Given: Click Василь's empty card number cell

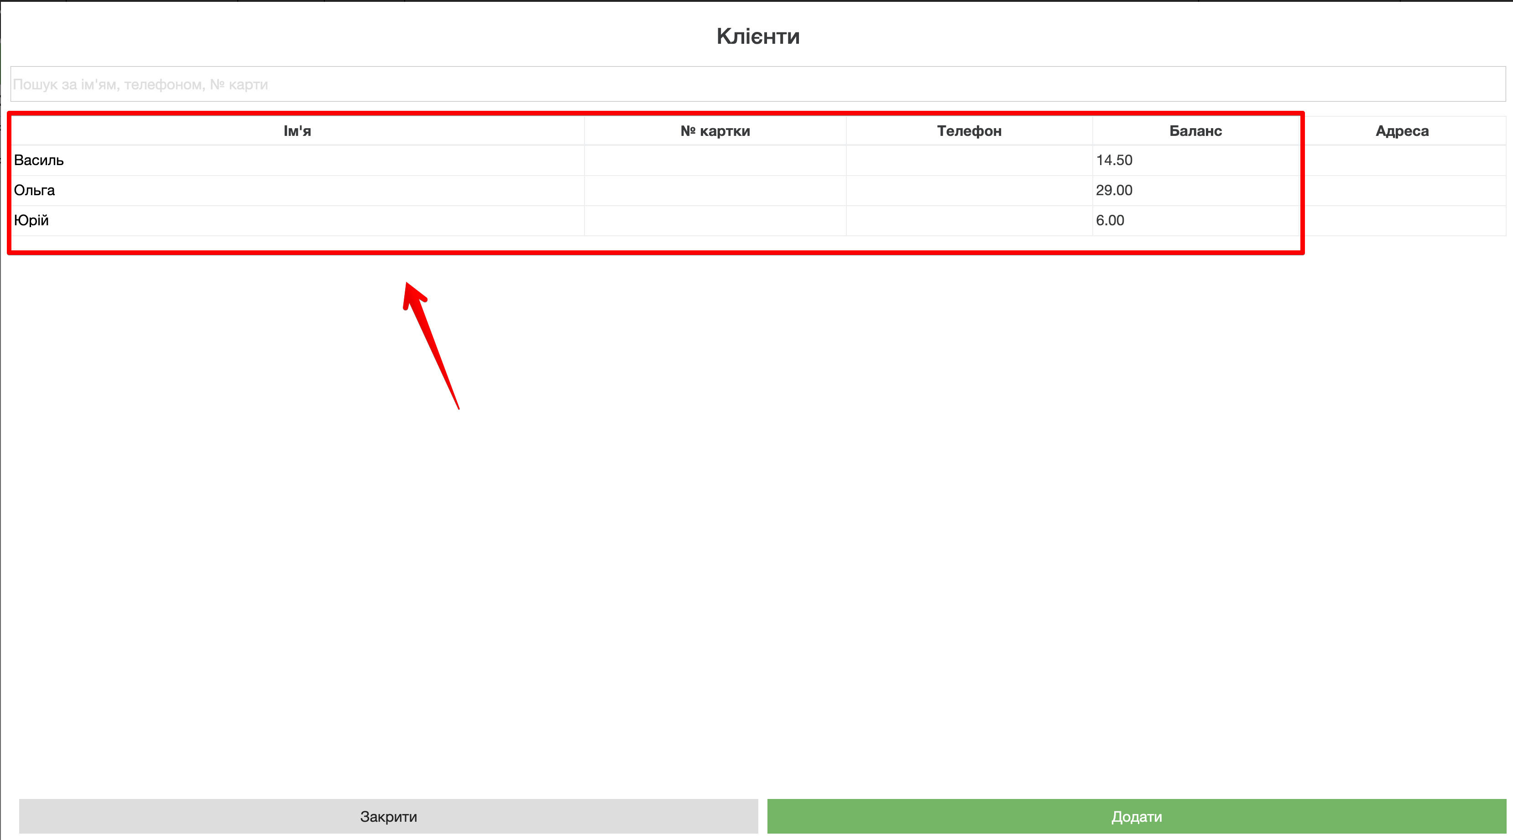Looking at the screenshot, I should pos(715,160).
